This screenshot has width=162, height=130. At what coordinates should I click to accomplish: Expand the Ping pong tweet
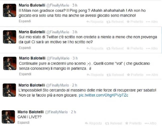tap(25, 21)
